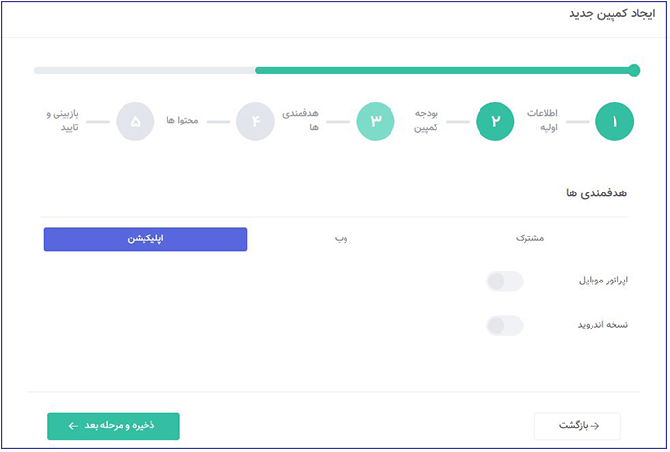Jump to step 4 circle محتوا ها

click(x=256, y=122)
